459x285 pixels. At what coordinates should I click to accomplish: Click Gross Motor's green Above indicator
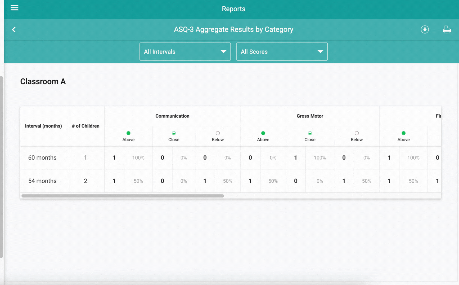click(x=263, y=133)
